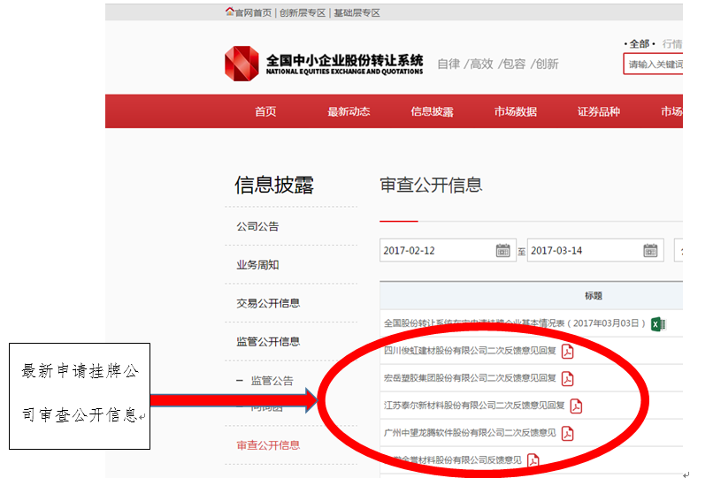Open calendar picker for end date 2017-03-14
Image resolution: width=713 pixels, height=478 pixels.
[651, 250]
